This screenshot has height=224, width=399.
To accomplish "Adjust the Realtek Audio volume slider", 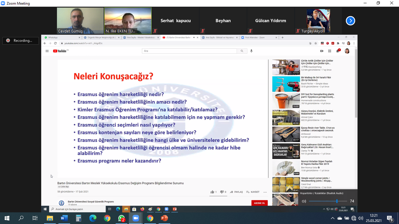I will [328, 201].
